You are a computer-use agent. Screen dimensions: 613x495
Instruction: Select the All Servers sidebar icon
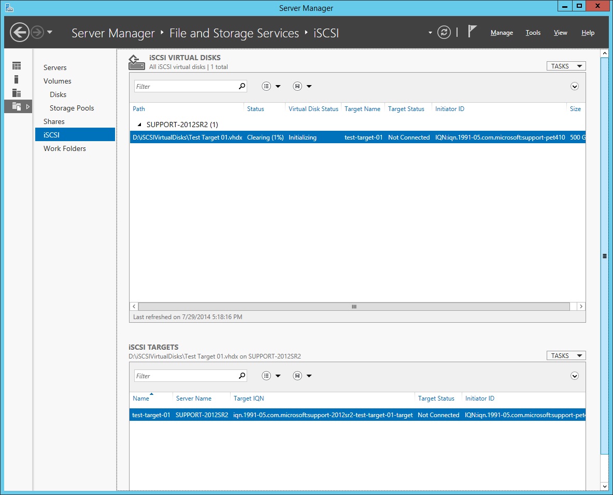[17, 93]
